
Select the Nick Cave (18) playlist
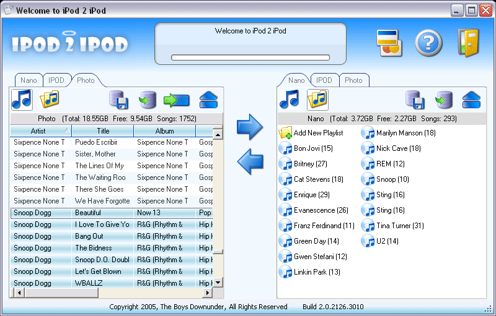coord(391,148)
